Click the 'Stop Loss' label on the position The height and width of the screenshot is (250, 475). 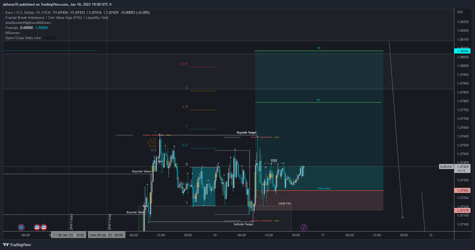[324, 188]
